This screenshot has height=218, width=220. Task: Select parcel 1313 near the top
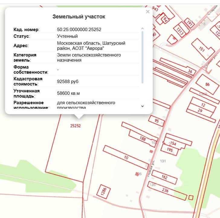tap(180, 31)
